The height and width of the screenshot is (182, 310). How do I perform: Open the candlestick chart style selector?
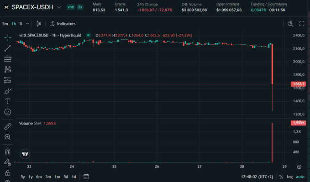click(39, 24)
